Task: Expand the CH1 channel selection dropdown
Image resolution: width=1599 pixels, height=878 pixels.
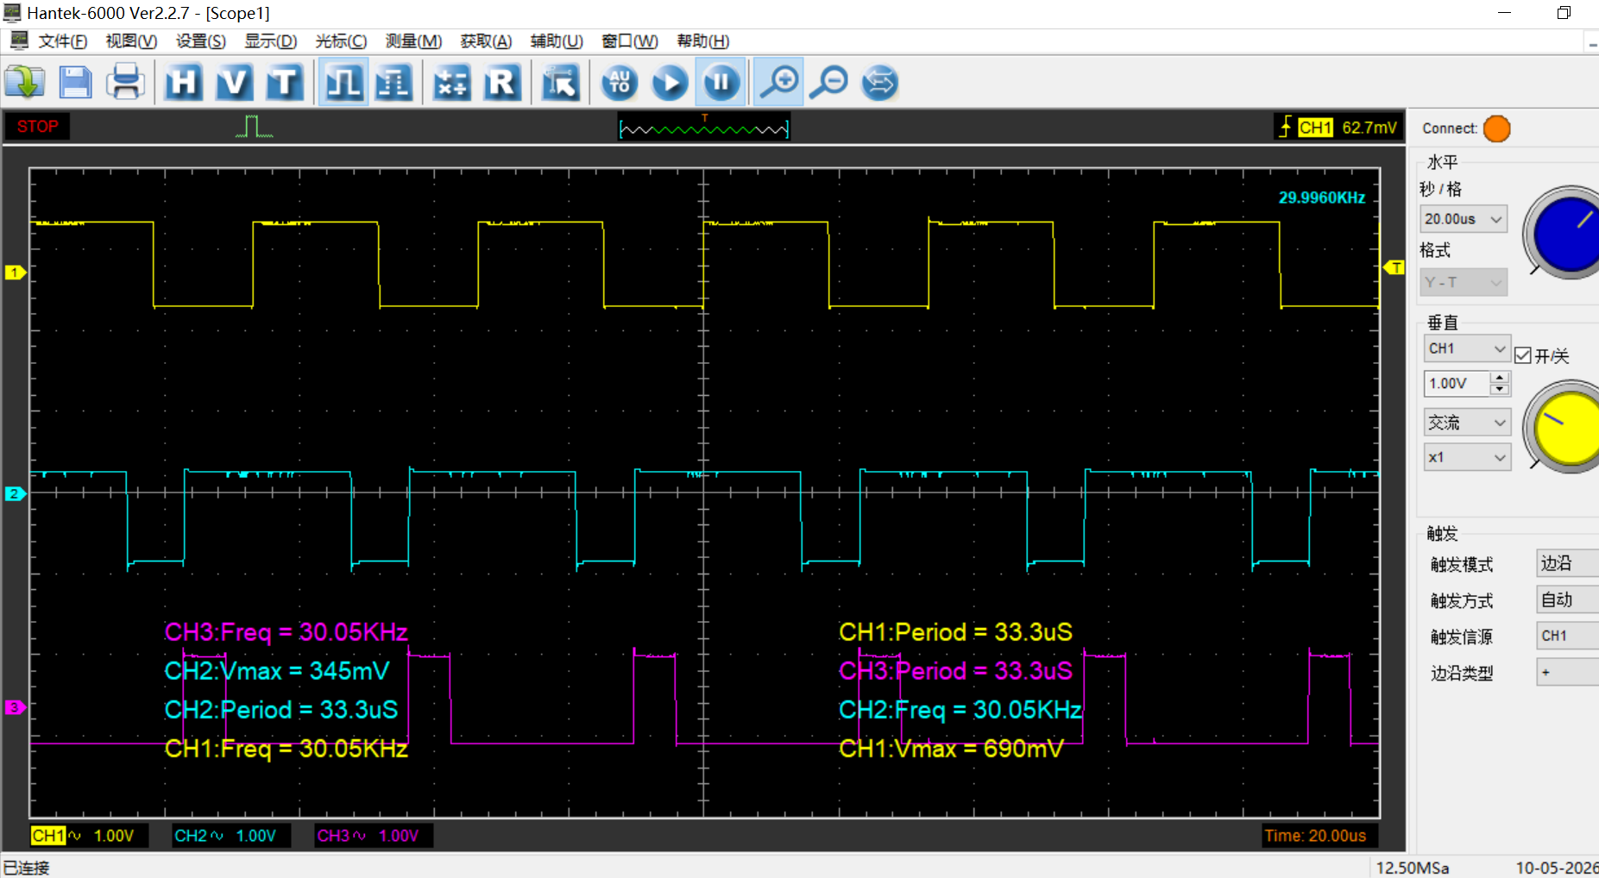Action: [1467, 348]
